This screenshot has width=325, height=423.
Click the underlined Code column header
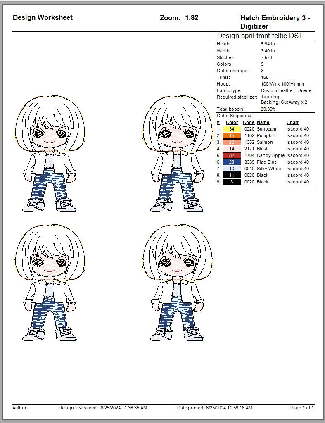tap(248, 122)
